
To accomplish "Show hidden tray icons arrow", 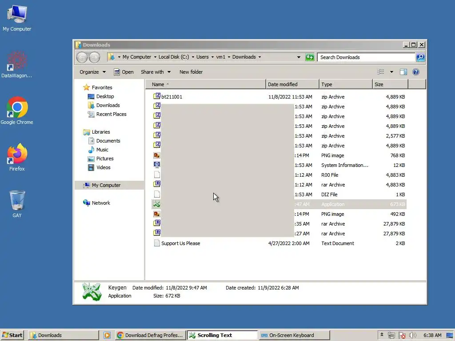I will 382,335.
